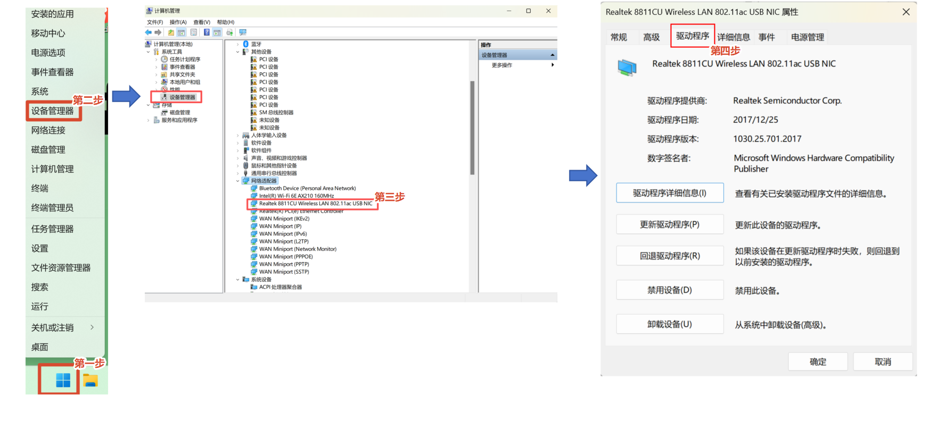Screen dimensions: 947x429
Task: Click 驱动程序详细信息(I) button
Action: tap(670, 193)
